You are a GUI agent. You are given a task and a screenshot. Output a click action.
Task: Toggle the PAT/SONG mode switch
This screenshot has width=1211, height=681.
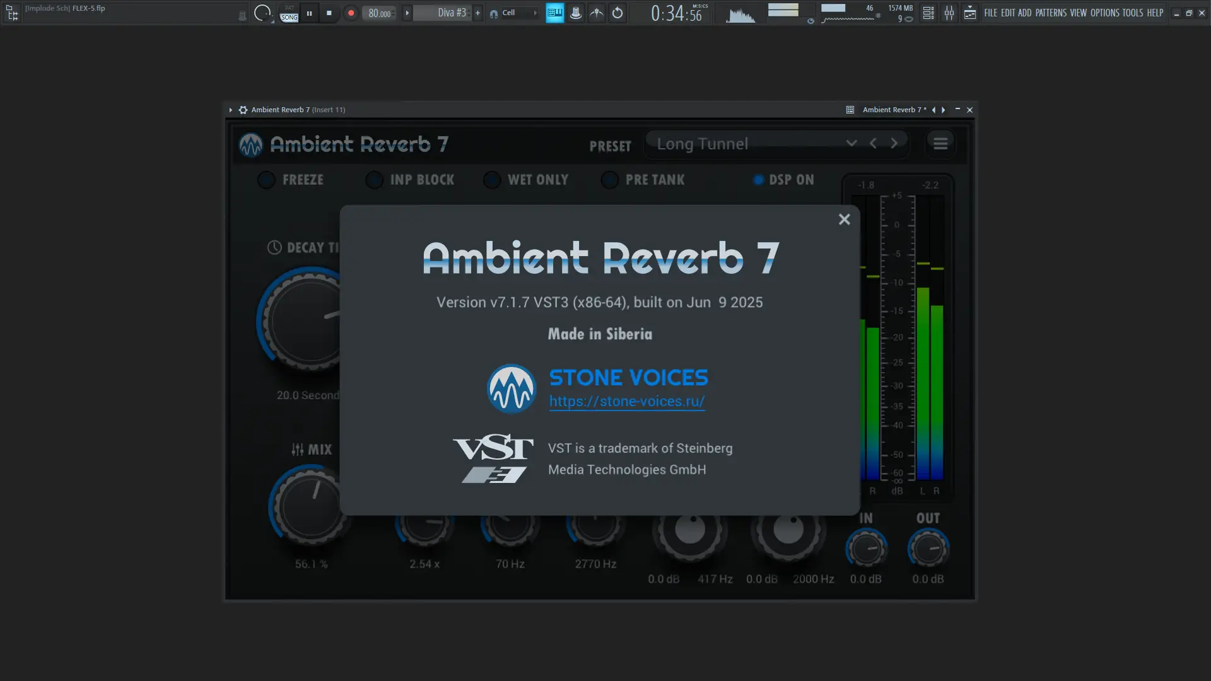(x=289, y=13)
